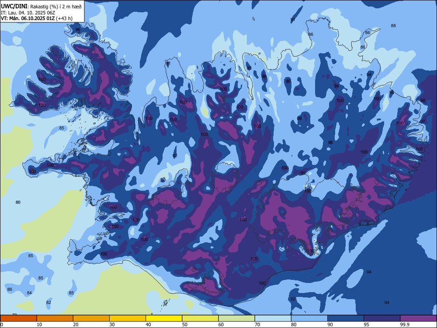This screenshot has height=328, width=437.
Task: Click the 82 humidity value over the sea
Action: point(49,302)
